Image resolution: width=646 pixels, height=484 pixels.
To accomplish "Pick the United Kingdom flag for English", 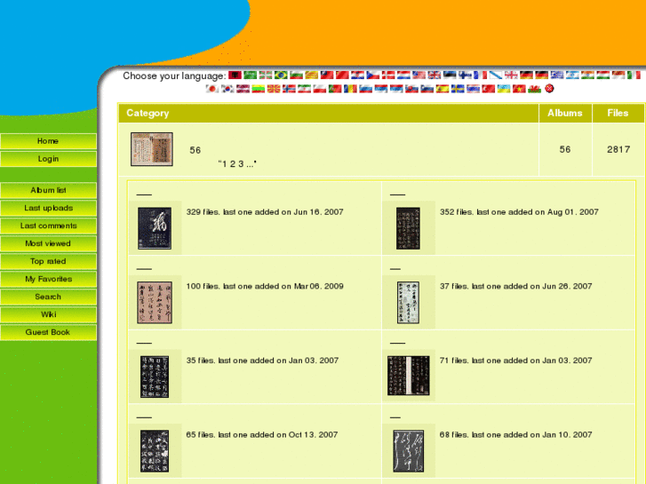I will click(435, 75).
